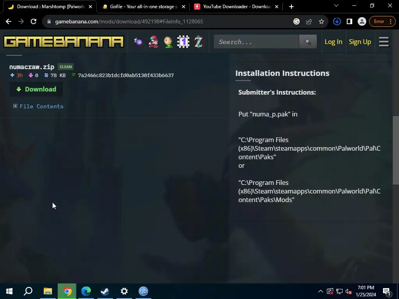Click the Submitter's Instructions text

click(277, 92)
